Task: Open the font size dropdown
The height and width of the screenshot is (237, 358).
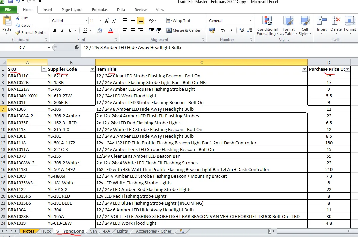Action: click(100, 21)
